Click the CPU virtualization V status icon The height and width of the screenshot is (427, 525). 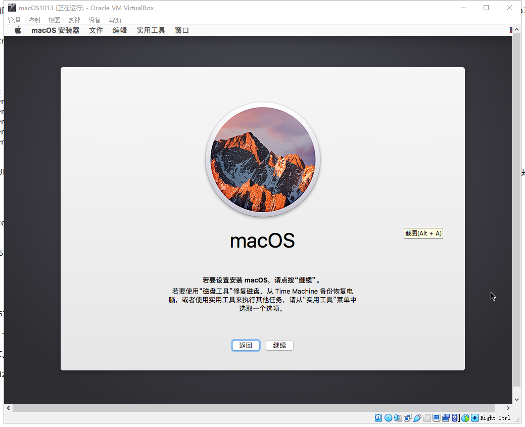[456, 417]
